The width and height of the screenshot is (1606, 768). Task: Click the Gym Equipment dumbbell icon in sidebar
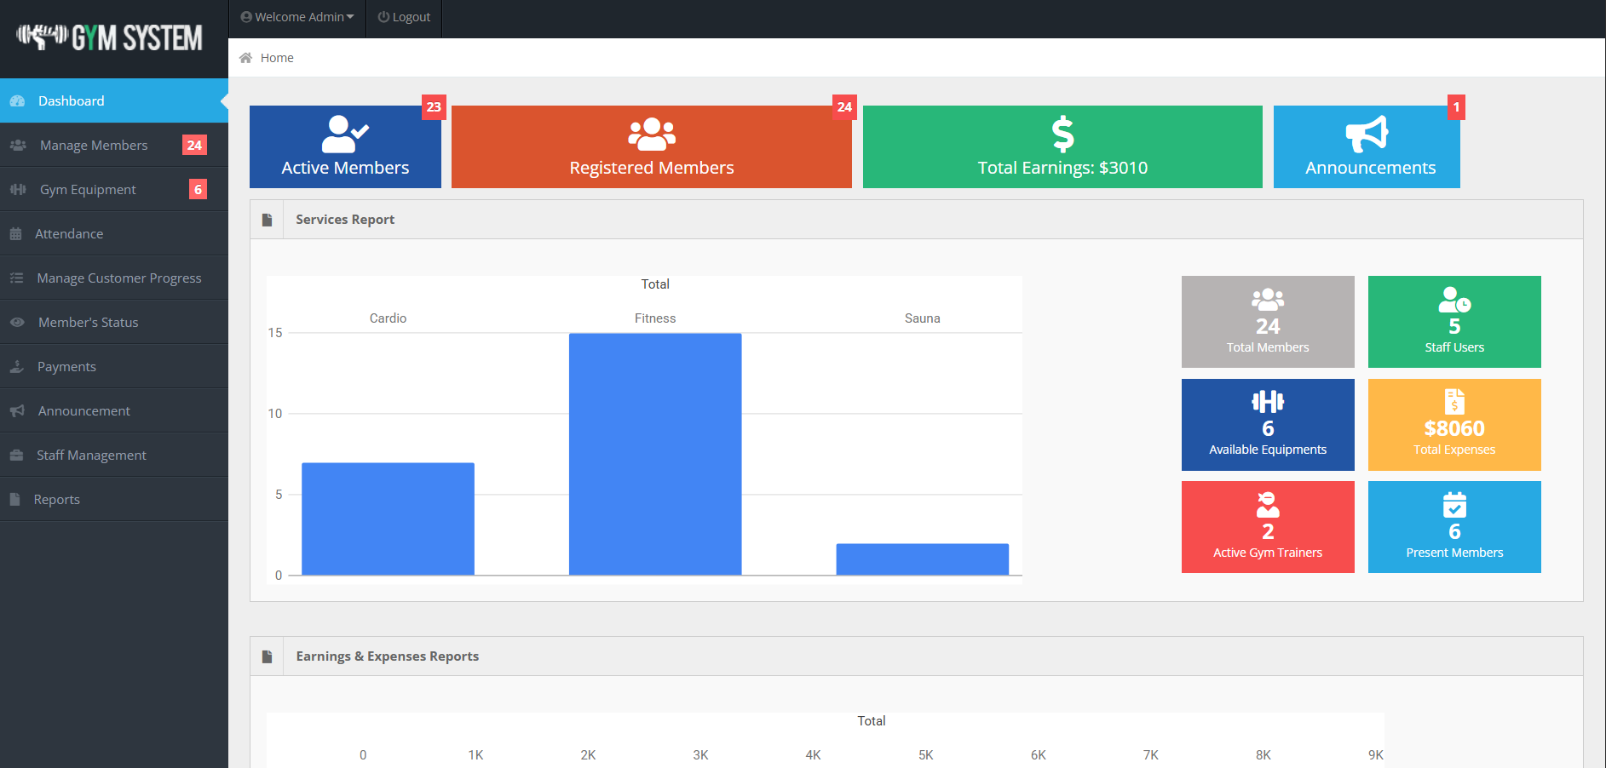pos(18,190)
